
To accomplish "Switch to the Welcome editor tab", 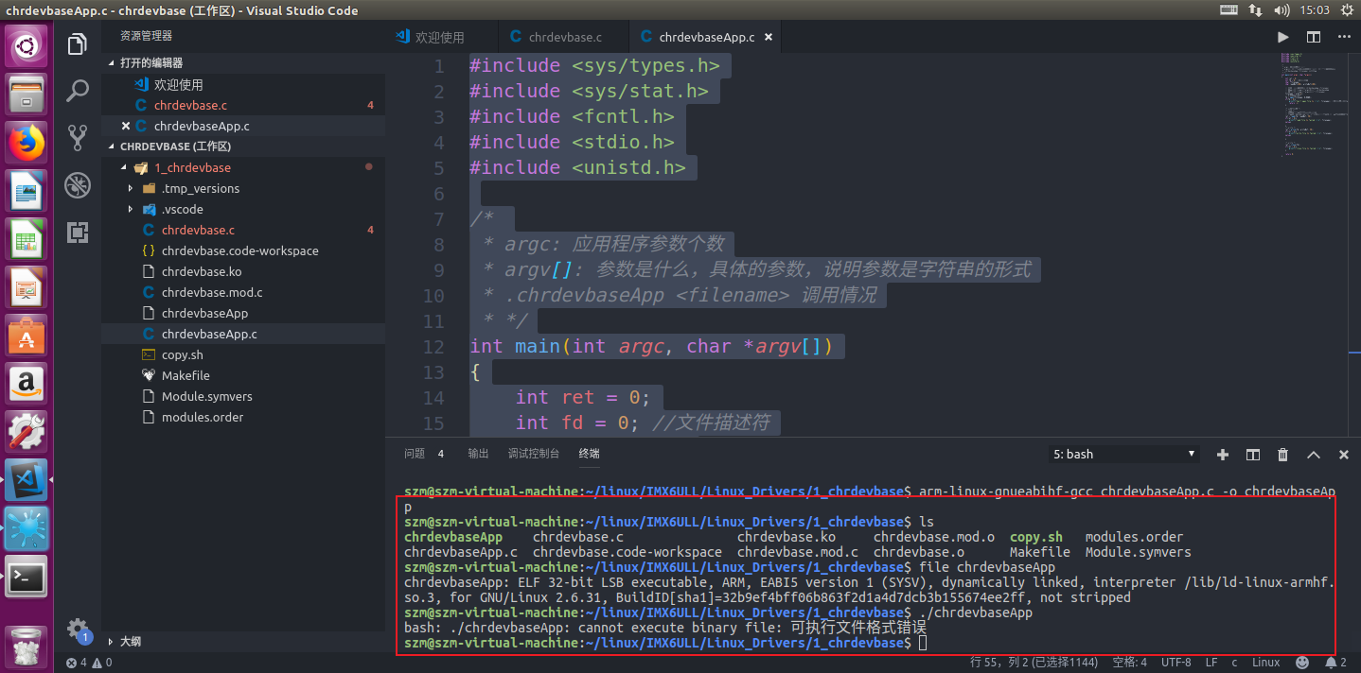I will click(440, 38).
